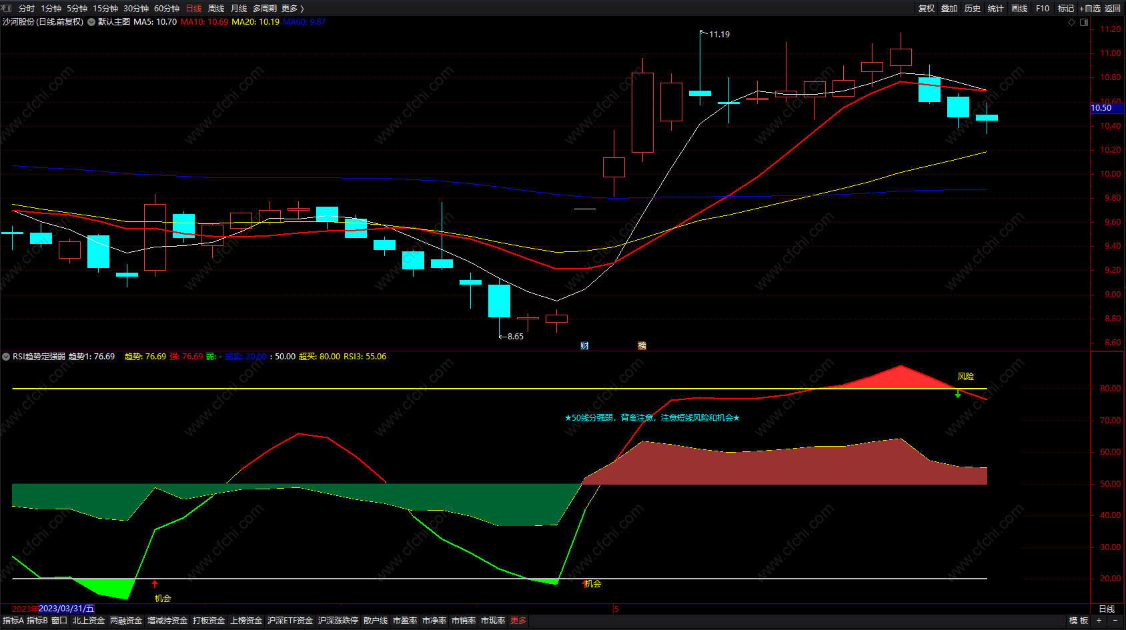Switch to the 分时 intraday view
This screenshot has height=630, width=1126.
(x=27, y=9)
